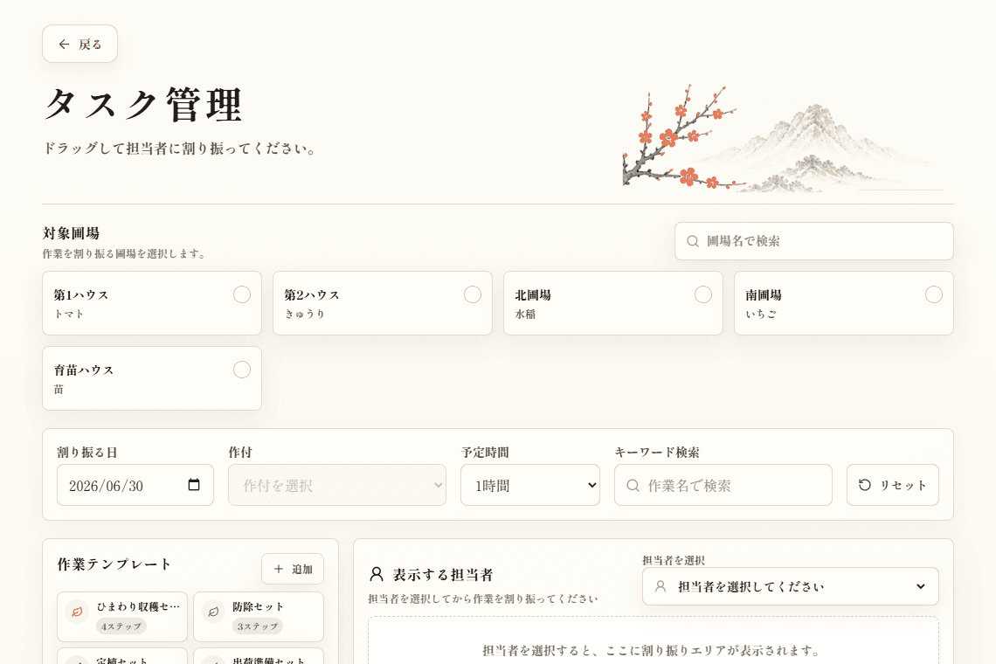
Task: Focus the 圃場名で検索 search field
Action: [813, 241]
